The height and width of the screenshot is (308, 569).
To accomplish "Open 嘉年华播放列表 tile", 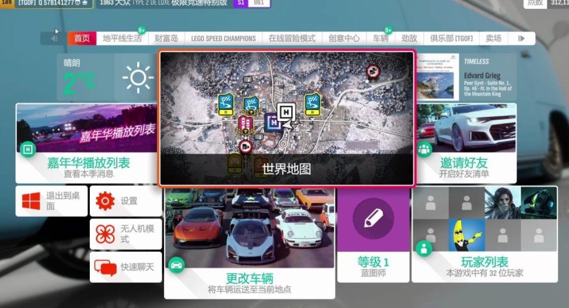I will point(86,143).
